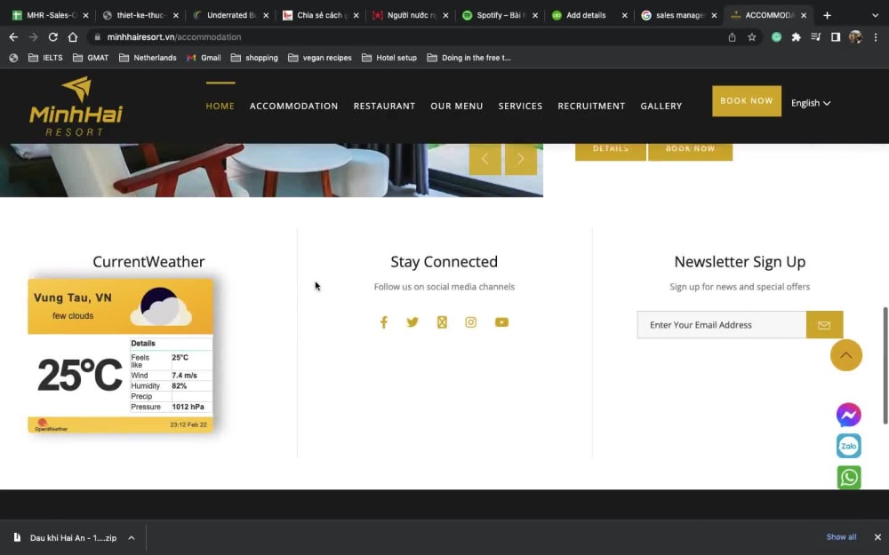Click the BOOK NOW header button
The width and height of the screenshot is (889, 555).
click(x=746, y=101)
